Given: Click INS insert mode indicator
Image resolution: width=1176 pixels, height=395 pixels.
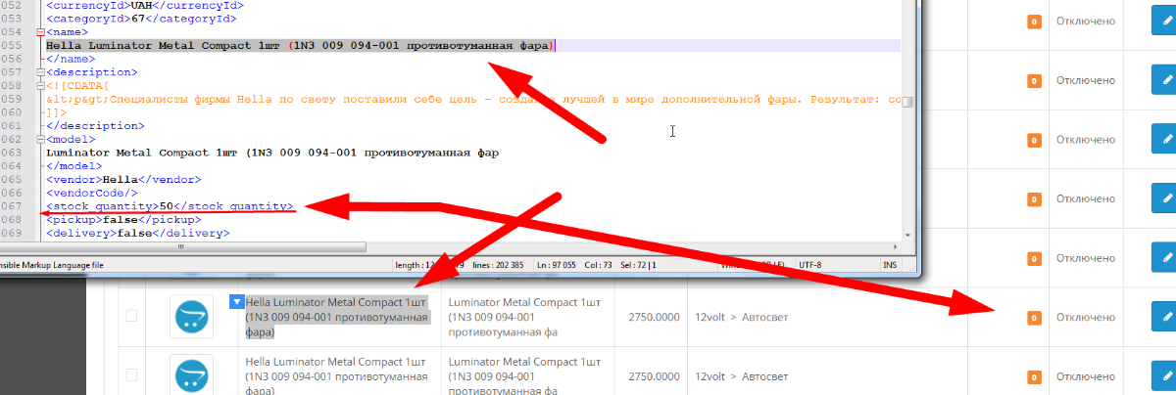Looking at the screenshot, I should tap(890, 264).
